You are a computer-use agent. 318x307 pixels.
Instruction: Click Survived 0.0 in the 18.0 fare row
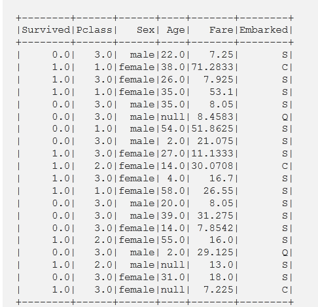(61, 277)
